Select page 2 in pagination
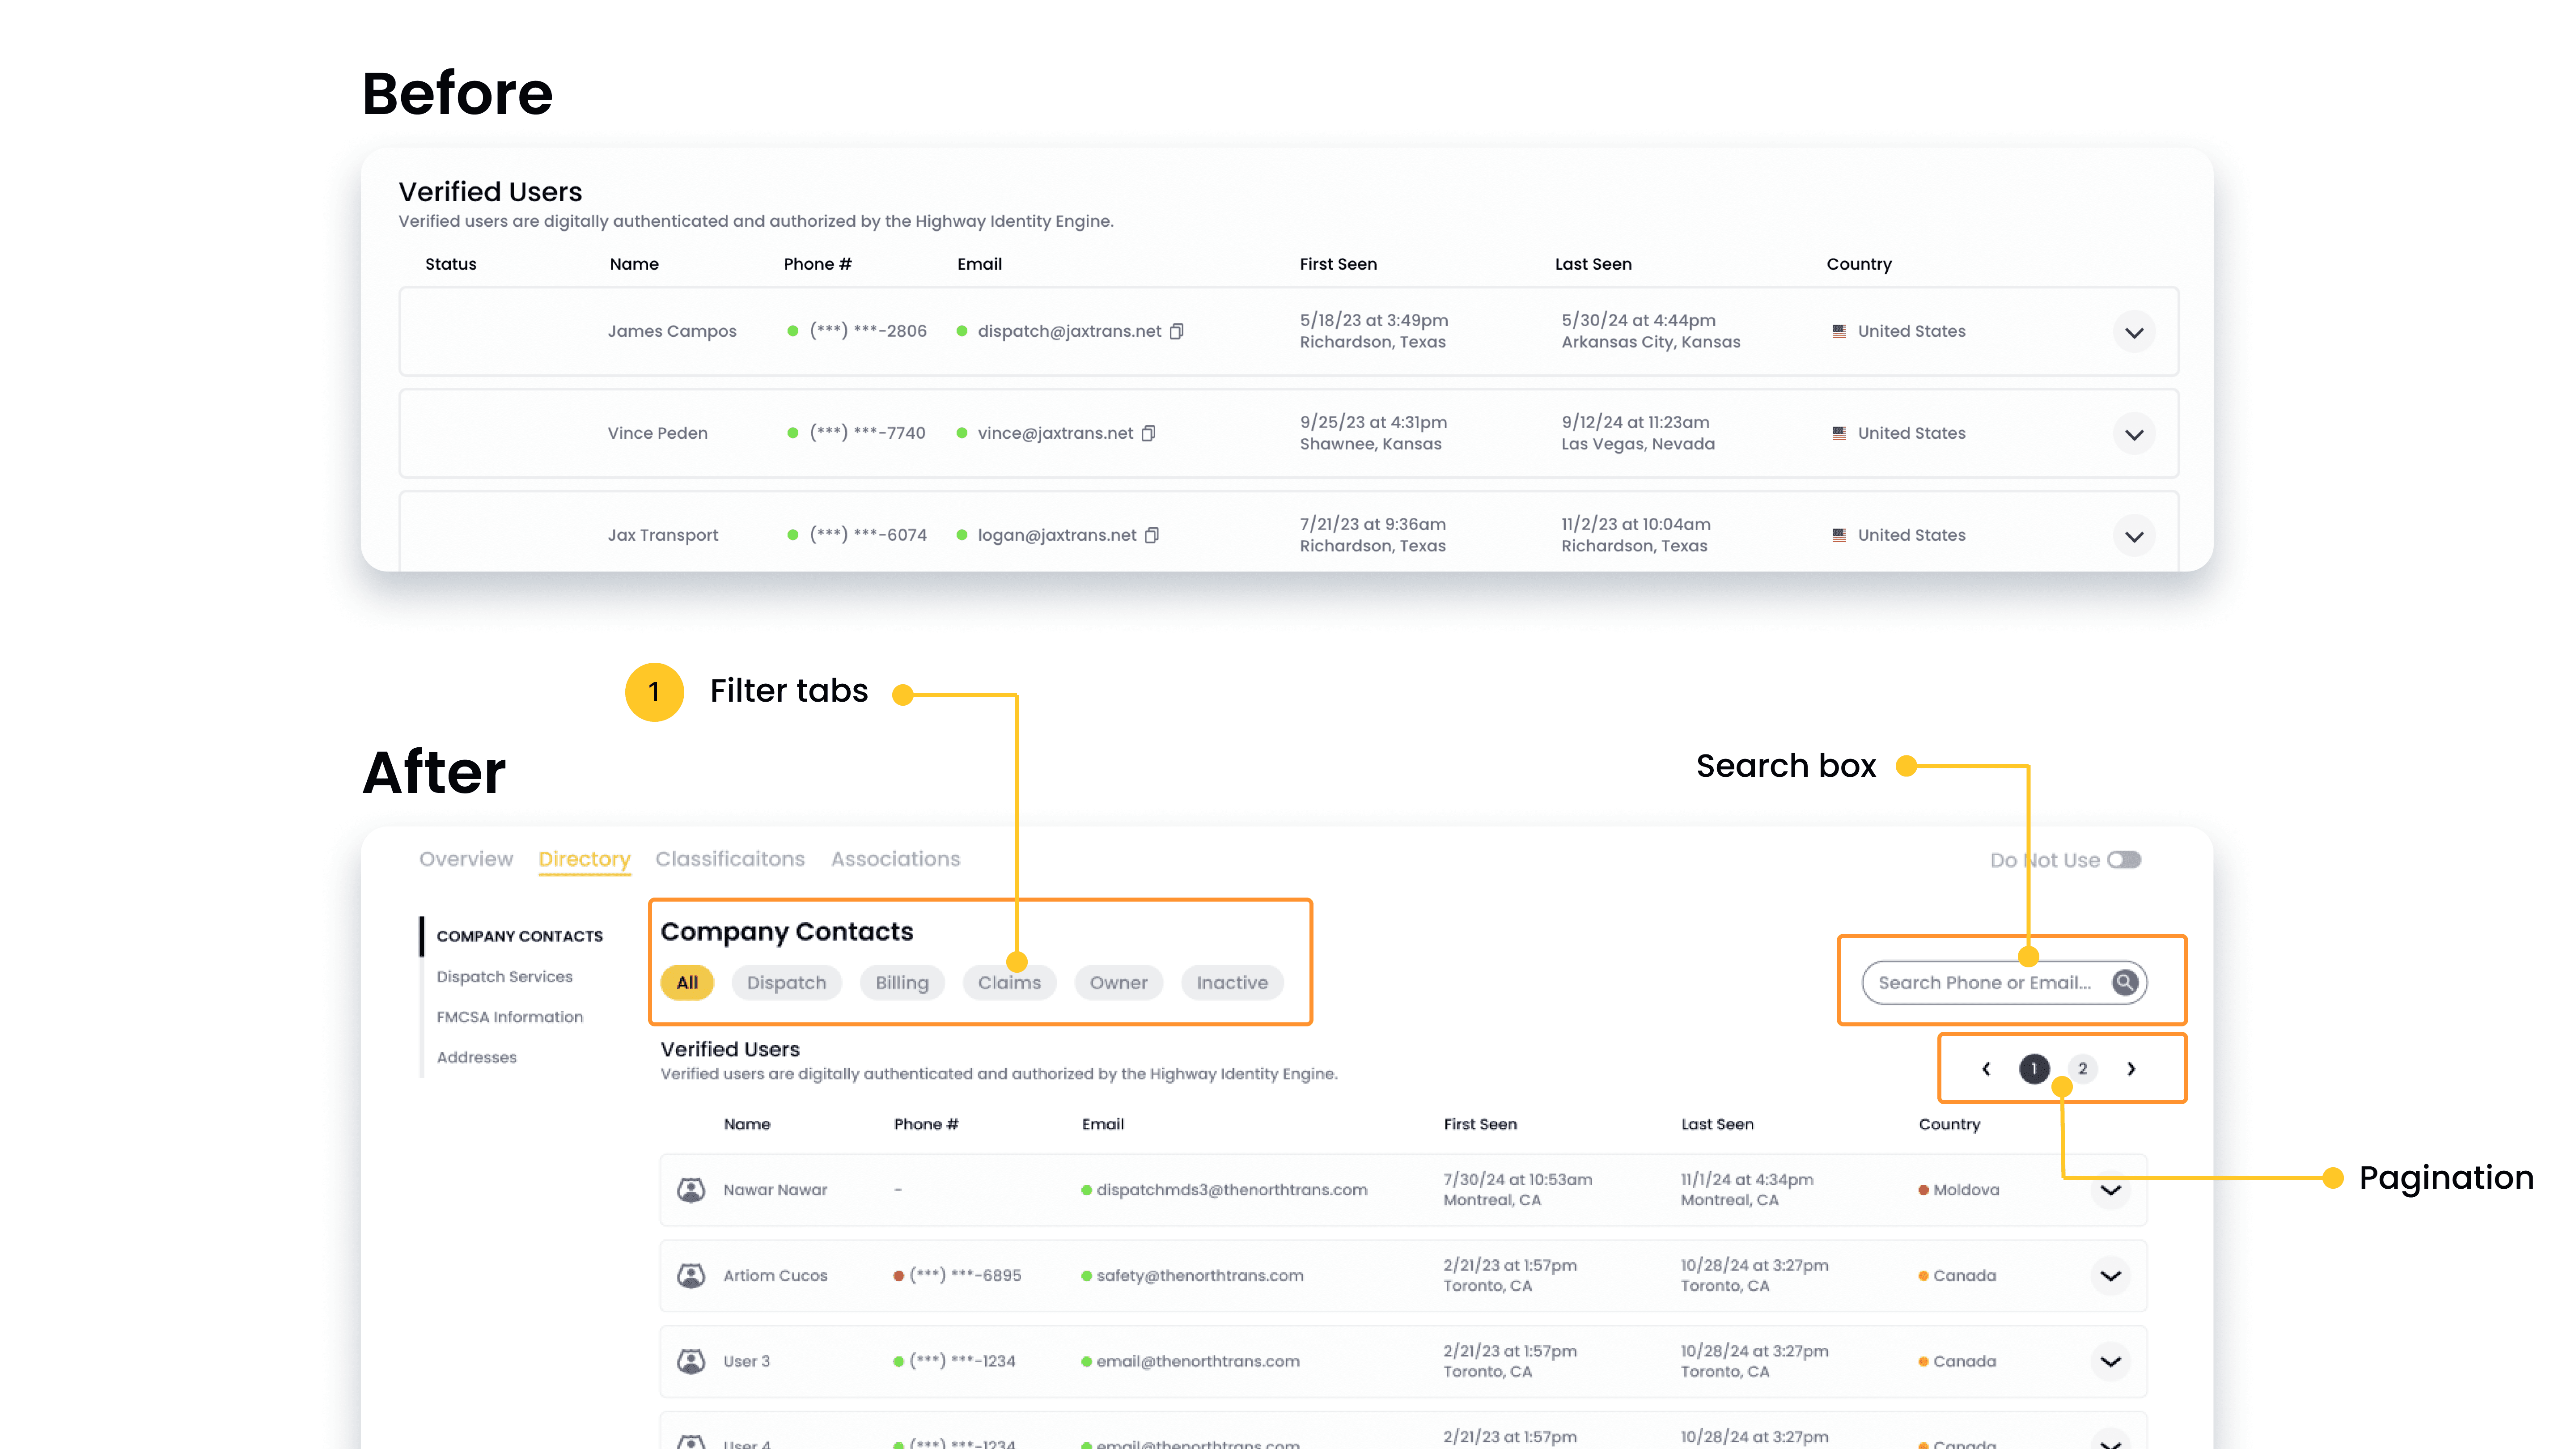The width and height of the screenshot is (2576, 1449). pyautogui.click(x=2083, y=1069)
